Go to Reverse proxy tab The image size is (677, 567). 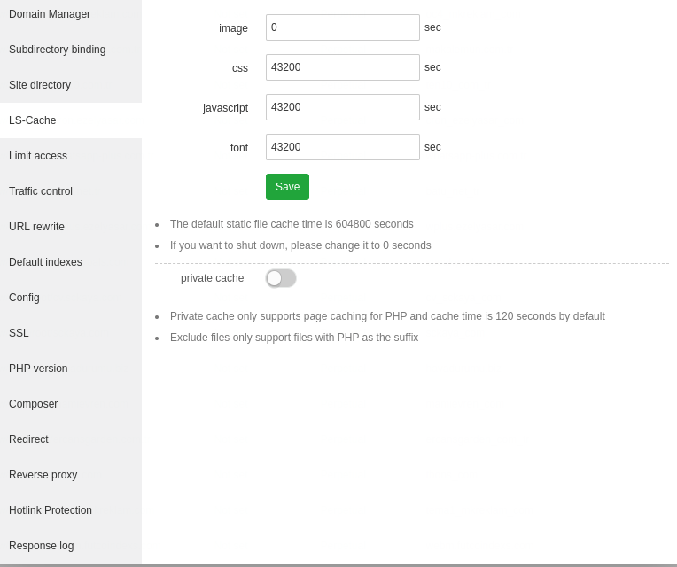tap(43, 475)
